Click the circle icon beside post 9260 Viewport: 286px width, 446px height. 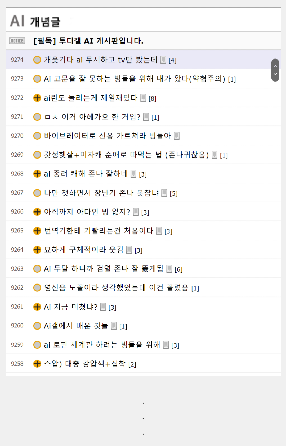[37, 326]
